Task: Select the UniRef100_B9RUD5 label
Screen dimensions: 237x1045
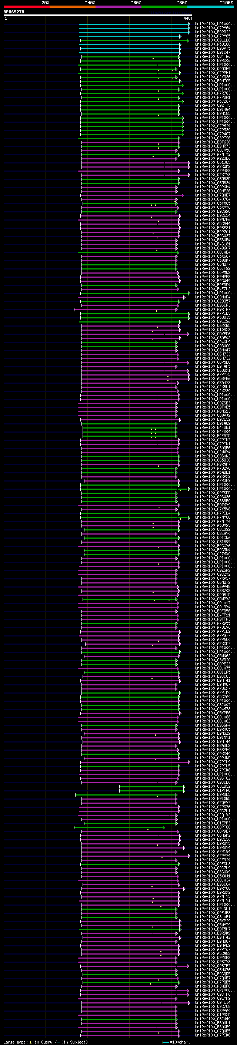Action: coord(213,795)
